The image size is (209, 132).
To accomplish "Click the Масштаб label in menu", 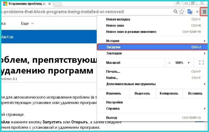I will (x=113, y=63).
